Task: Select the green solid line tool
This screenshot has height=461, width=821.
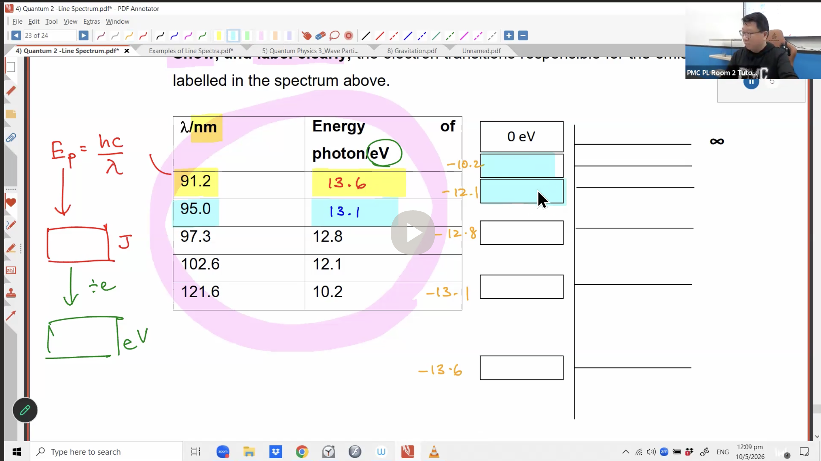Action: [436, 35]
